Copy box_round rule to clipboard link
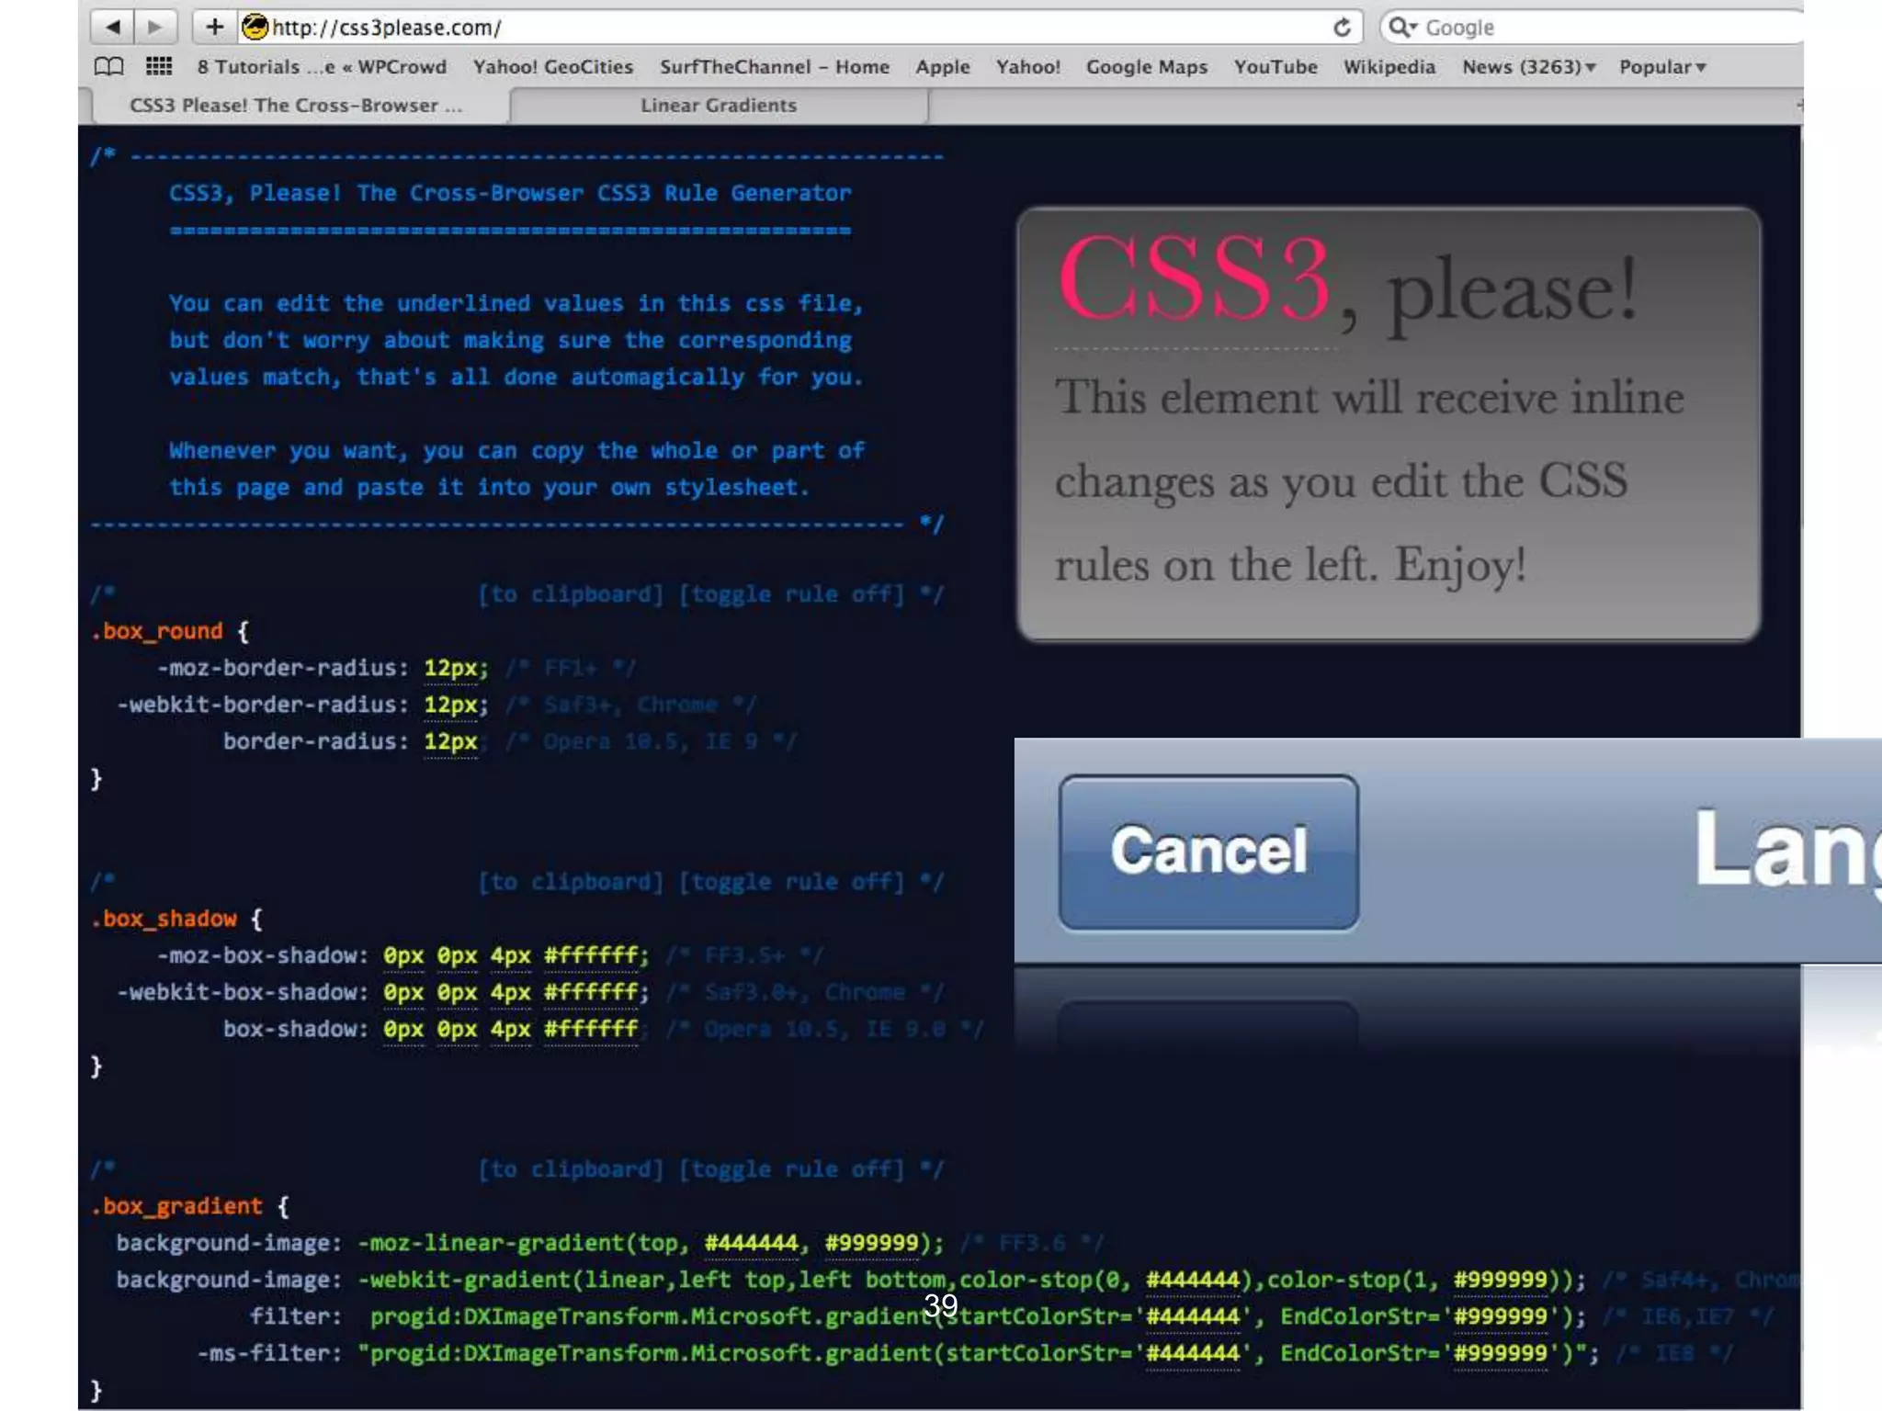Viewport: 1882px width, 1411px height. tap(571, 594)
